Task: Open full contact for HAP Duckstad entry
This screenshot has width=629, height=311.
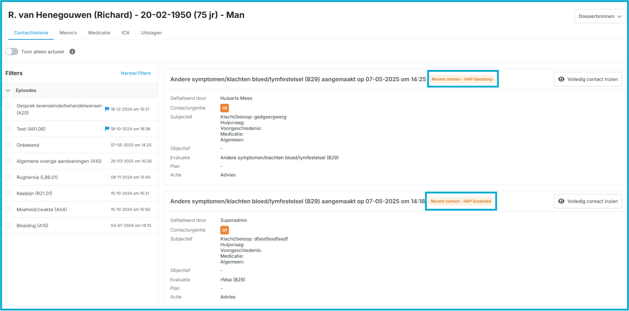Action: (588, 201)
